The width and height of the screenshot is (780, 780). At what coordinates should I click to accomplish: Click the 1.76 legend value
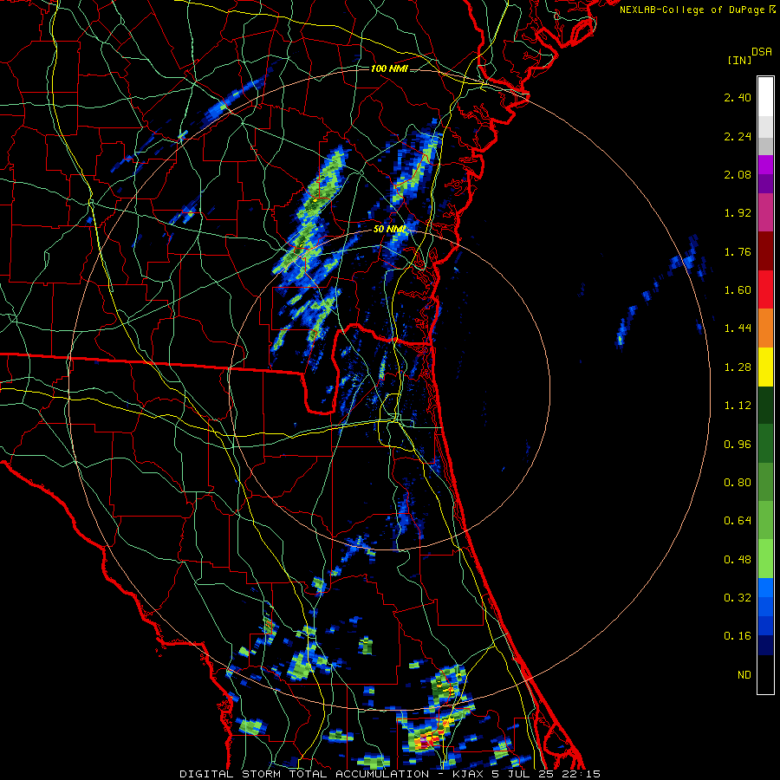738,251
